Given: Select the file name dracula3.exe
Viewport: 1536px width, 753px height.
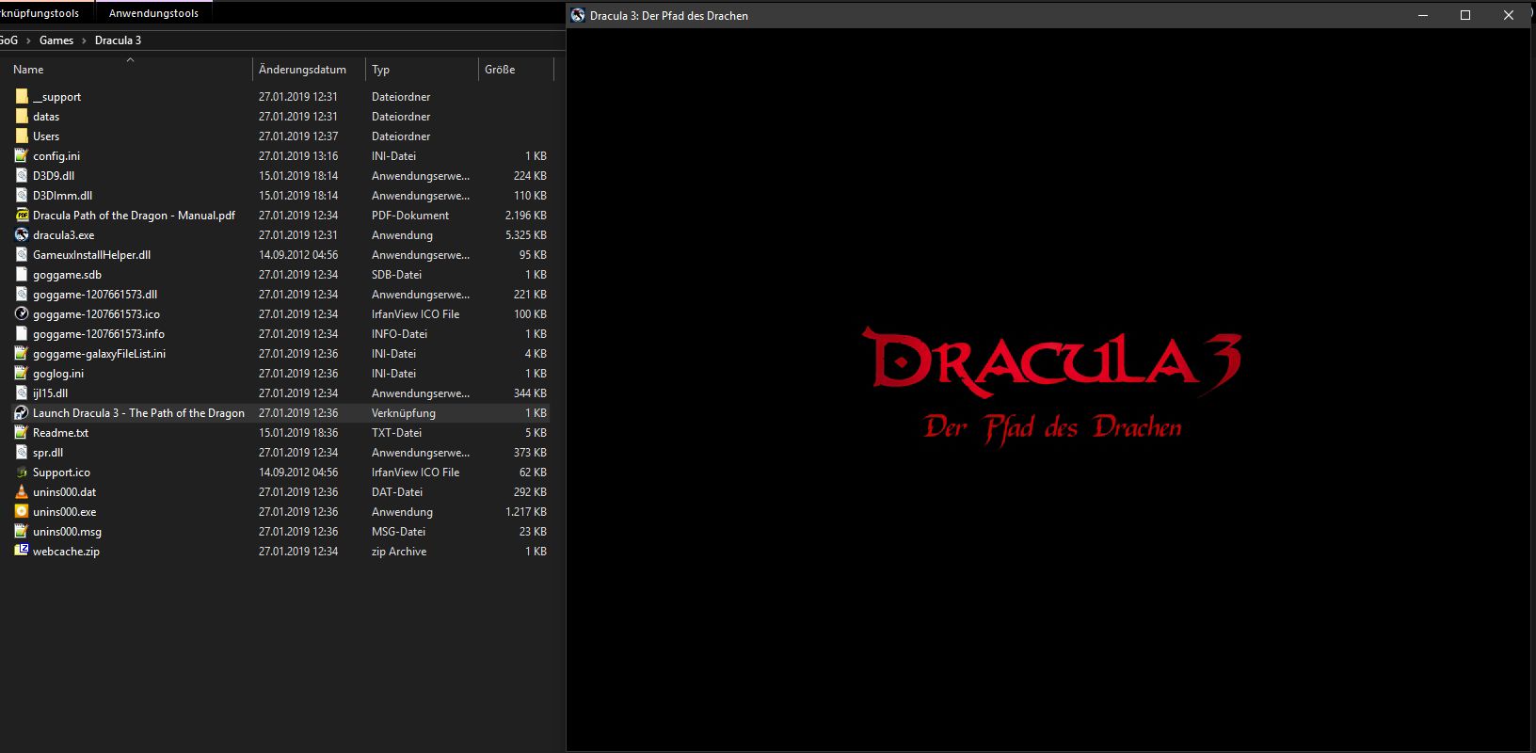Looking at the screenshot, I should [63, 235].
